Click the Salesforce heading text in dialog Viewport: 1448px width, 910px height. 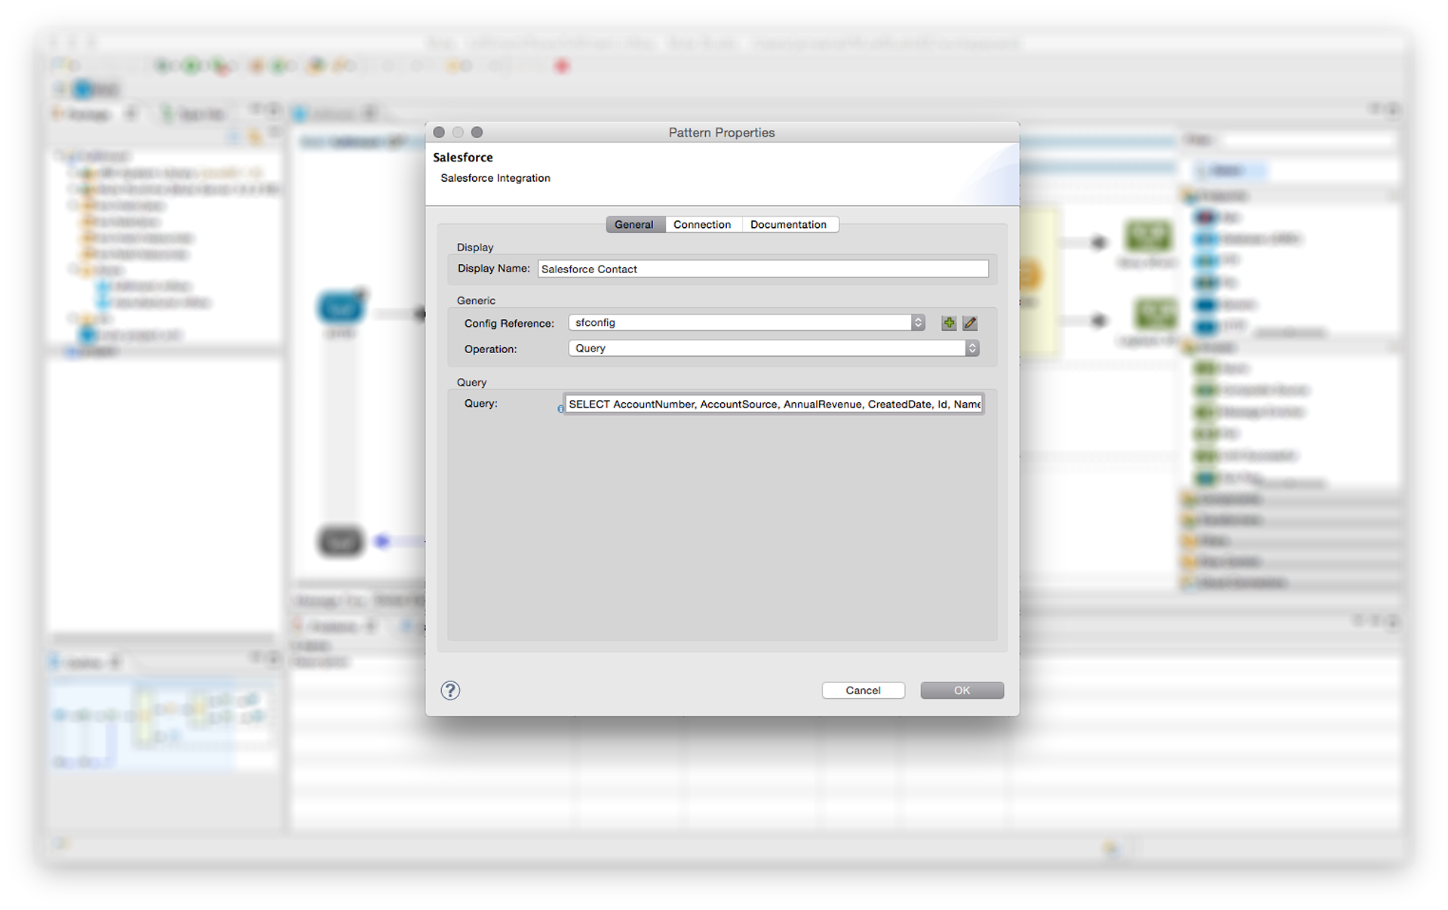pos(463,157)
